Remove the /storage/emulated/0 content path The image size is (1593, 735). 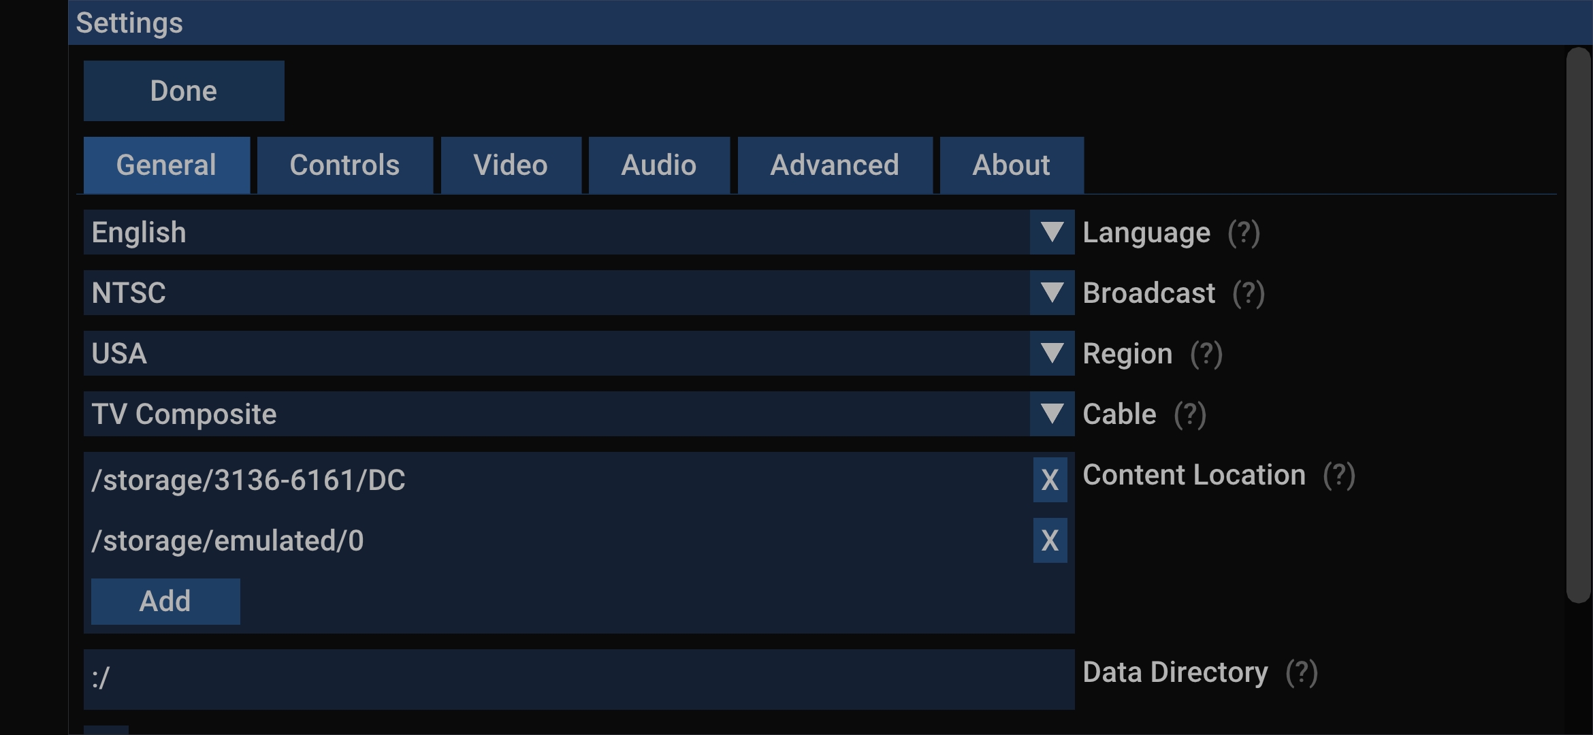tap(1049, 540)
